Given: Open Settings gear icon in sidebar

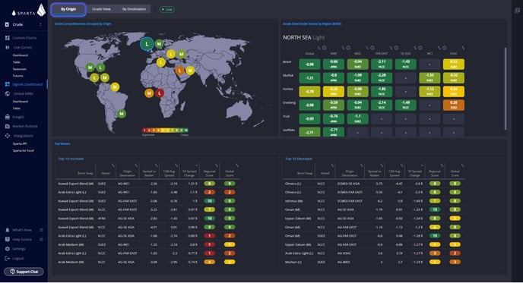Looking at the screenshot, I should pos(8,249).
